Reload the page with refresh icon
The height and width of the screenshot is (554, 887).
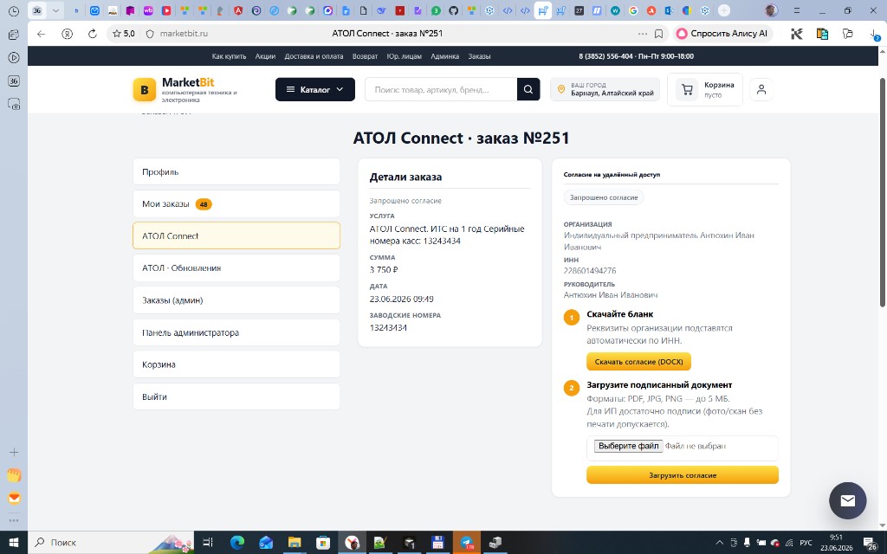tap(92, 34)
